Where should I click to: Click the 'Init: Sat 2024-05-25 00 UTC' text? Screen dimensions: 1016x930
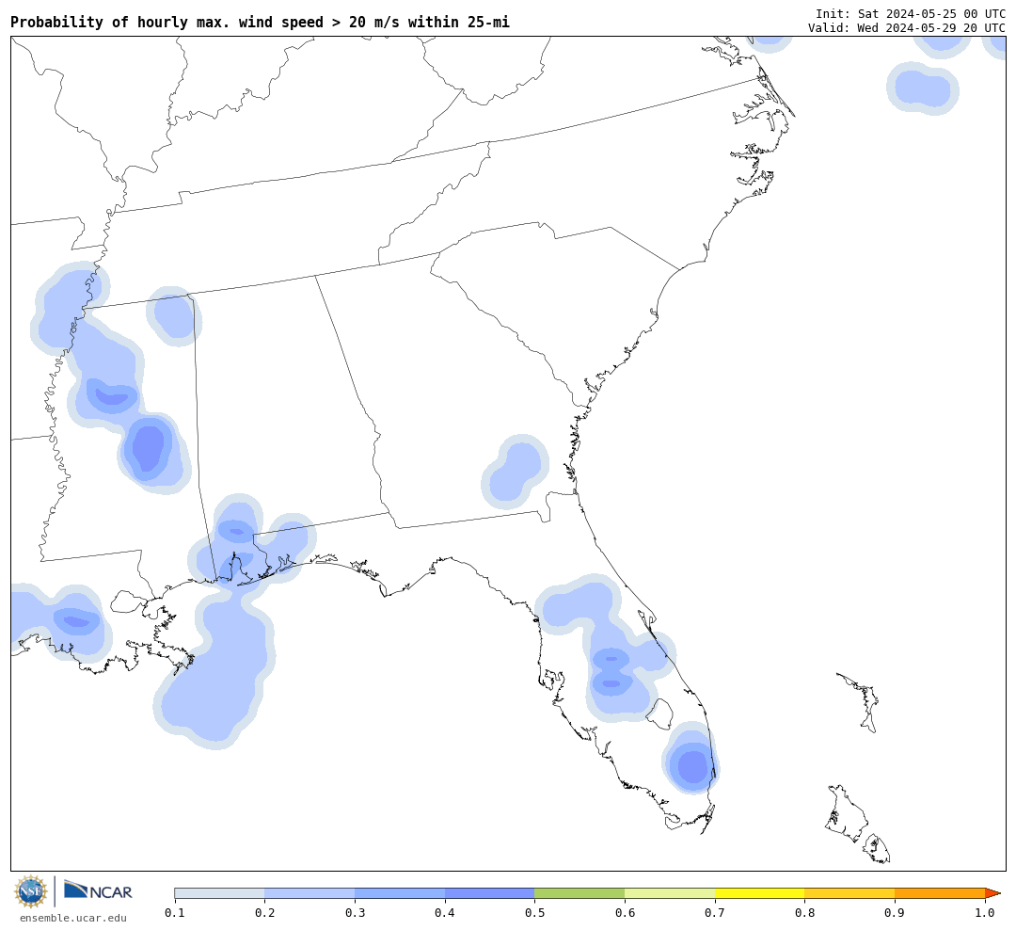(911, 13)
